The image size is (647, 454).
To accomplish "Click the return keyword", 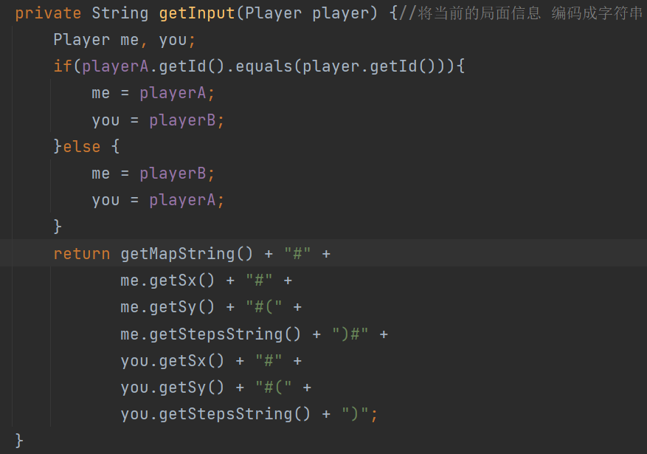I will point(82,253).
